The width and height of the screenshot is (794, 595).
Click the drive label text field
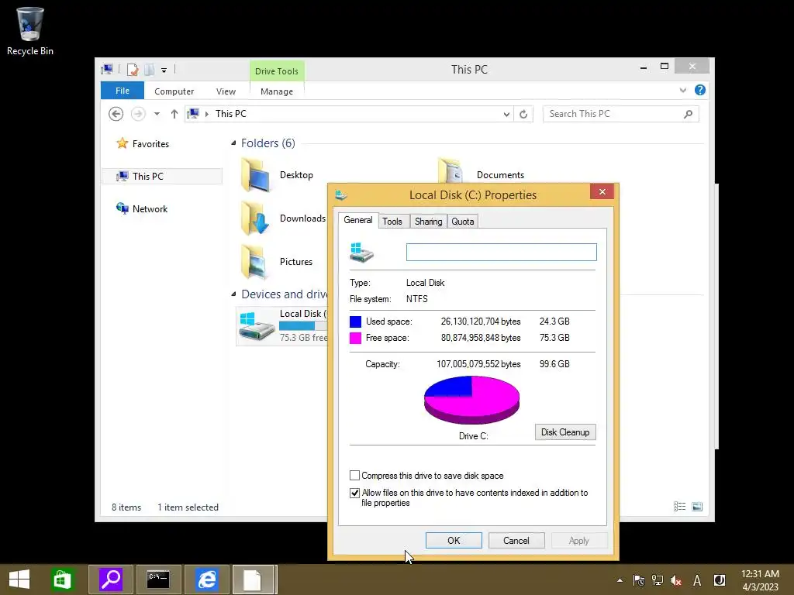click(502, 252)
